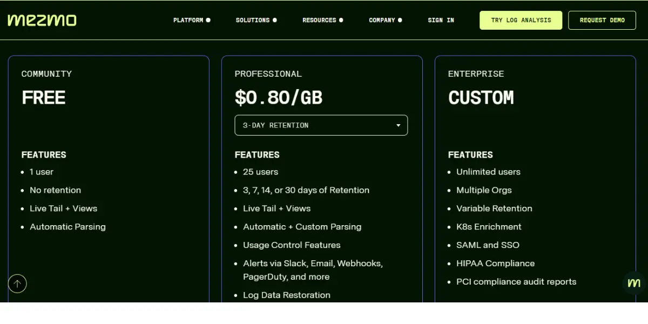The height and width of the screenshot is (324, 648).
Task: Click 'Automatic + Custom Parsing' feature
Action: pyautogui.click(x=302, y=227)
